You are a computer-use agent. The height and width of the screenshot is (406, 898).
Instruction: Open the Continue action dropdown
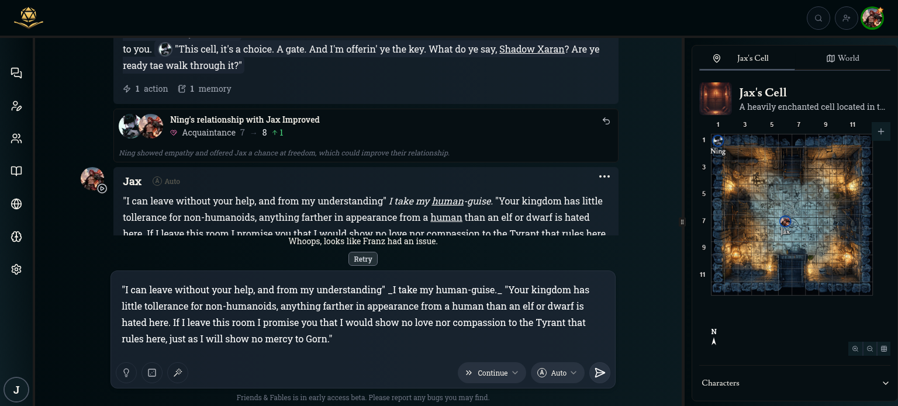492,373
